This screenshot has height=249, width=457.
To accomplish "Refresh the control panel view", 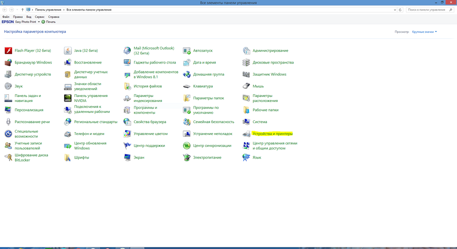I will [400, 10].
